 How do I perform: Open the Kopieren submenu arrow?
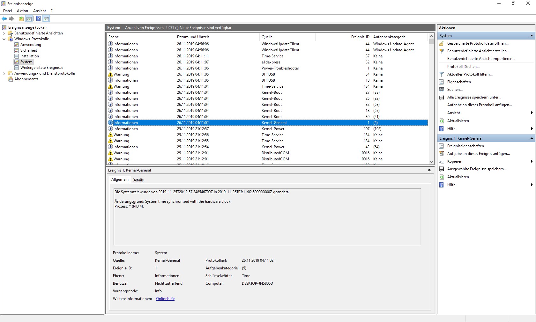pyautogui.click(x=532, y=161)
